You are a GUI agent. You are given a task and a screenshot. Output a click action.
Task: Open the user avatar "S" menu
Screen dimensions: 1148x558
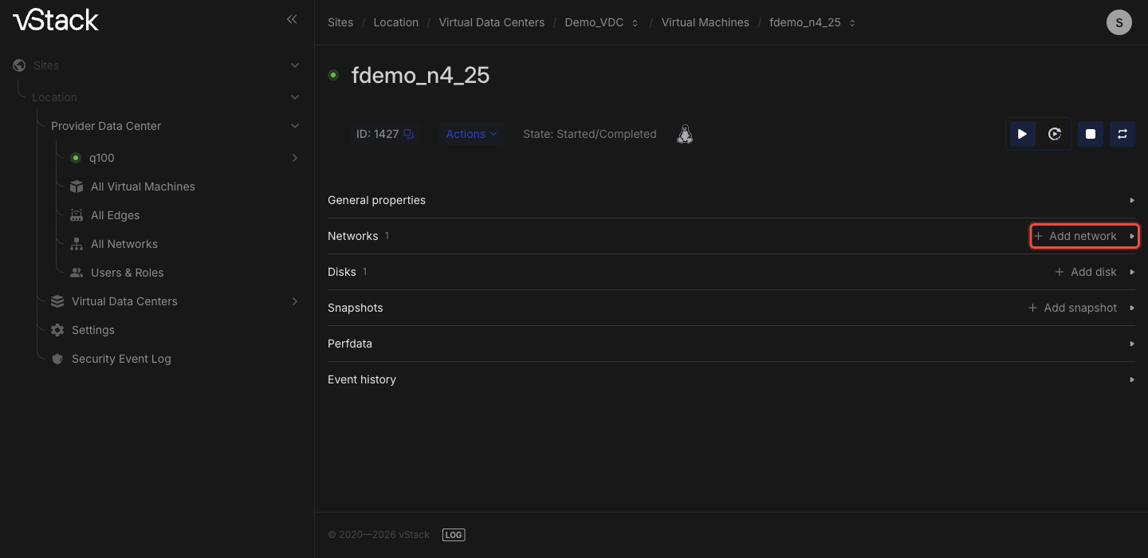pos(1119,22)
